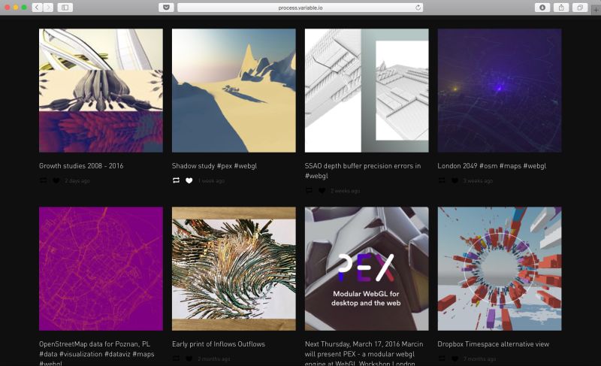Open 'Early print of Inflows Outflows' title

pyautogui.click(x=219, y=343)
